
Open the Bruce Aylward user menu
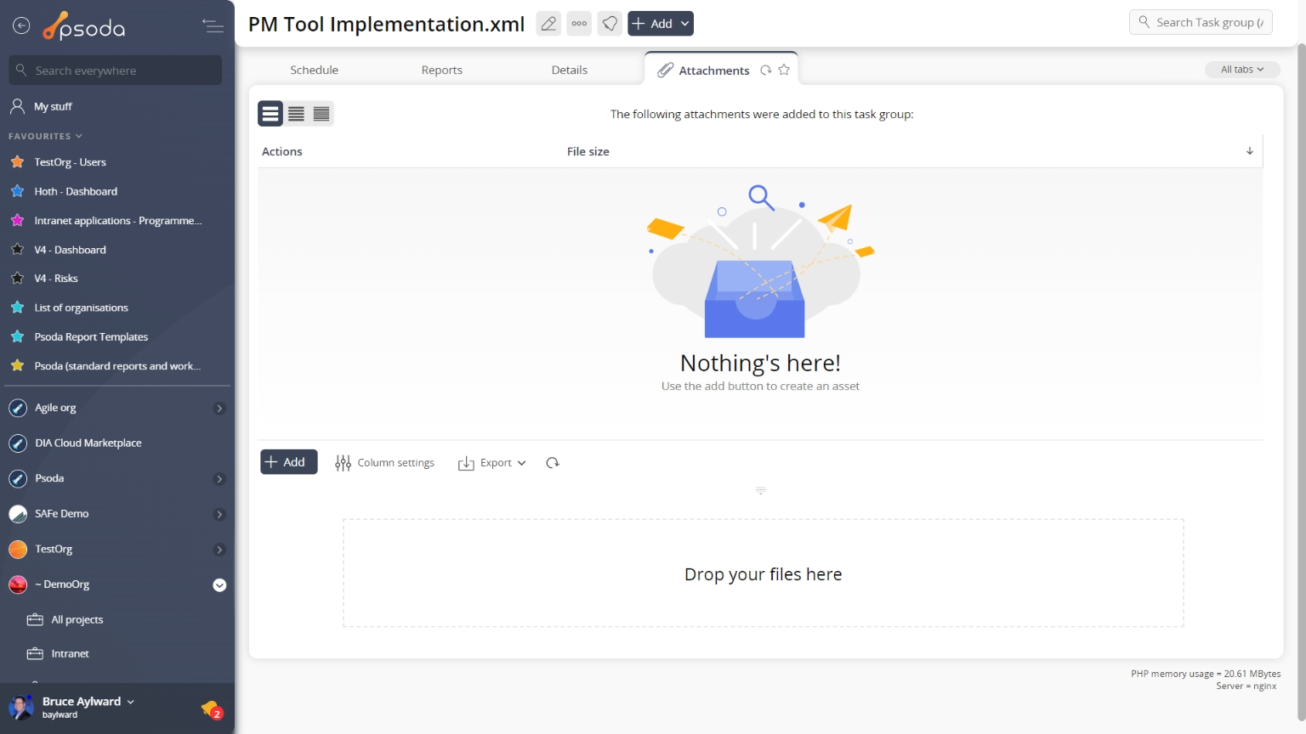click(x=88, y=702)
